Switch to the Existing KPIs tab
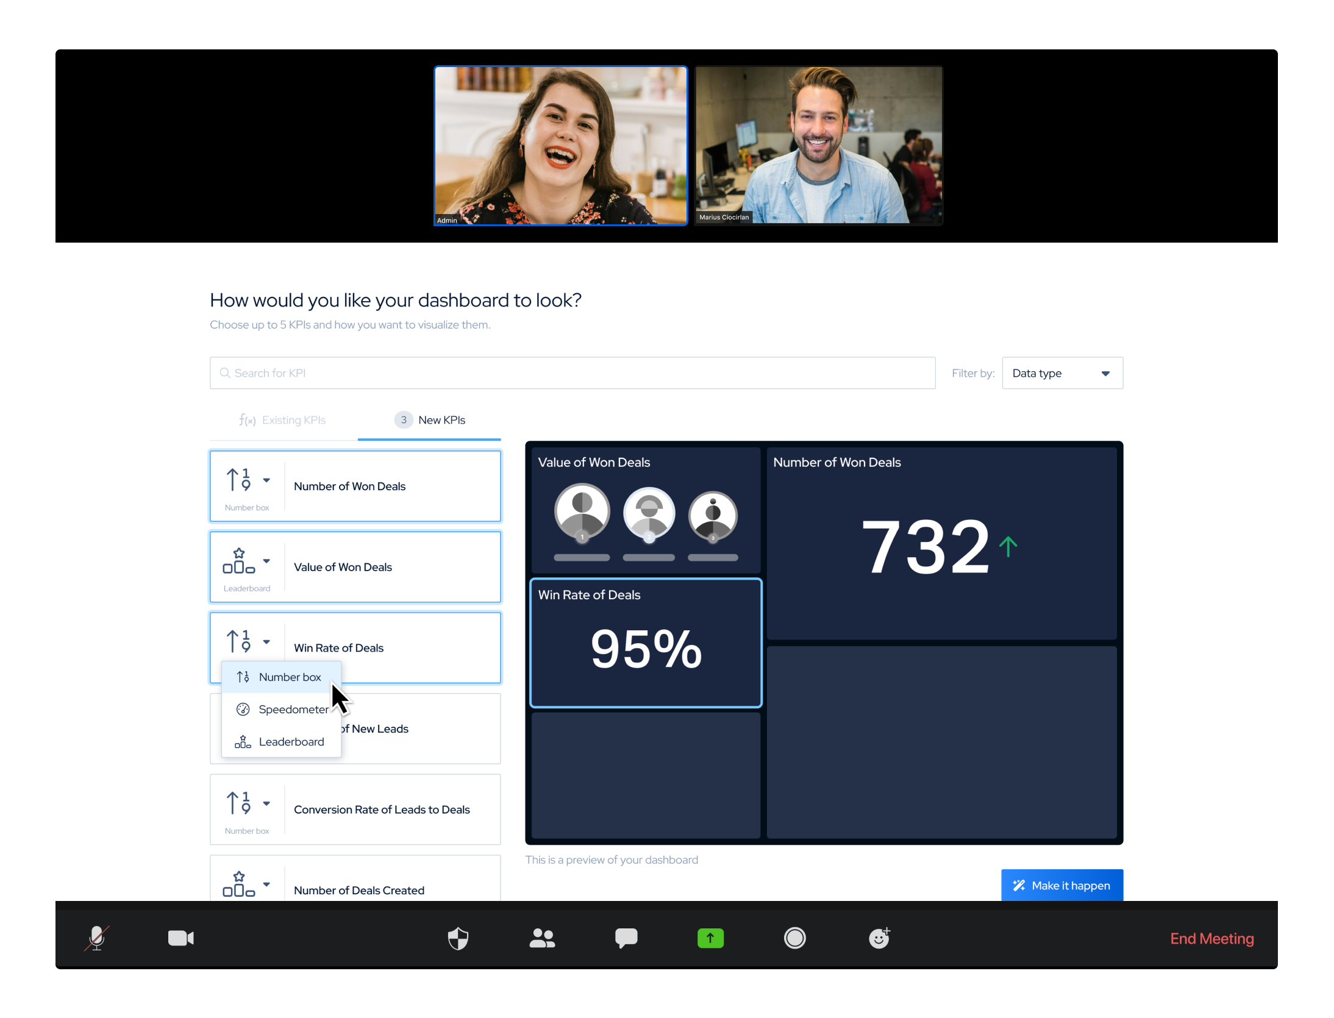Screen dimensions: 1334x1018 point(282,420)
